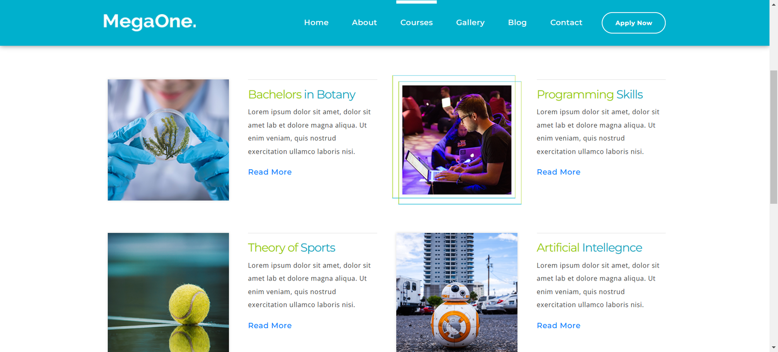Open the Contact page
778x352 pixels.
(566, 22)
